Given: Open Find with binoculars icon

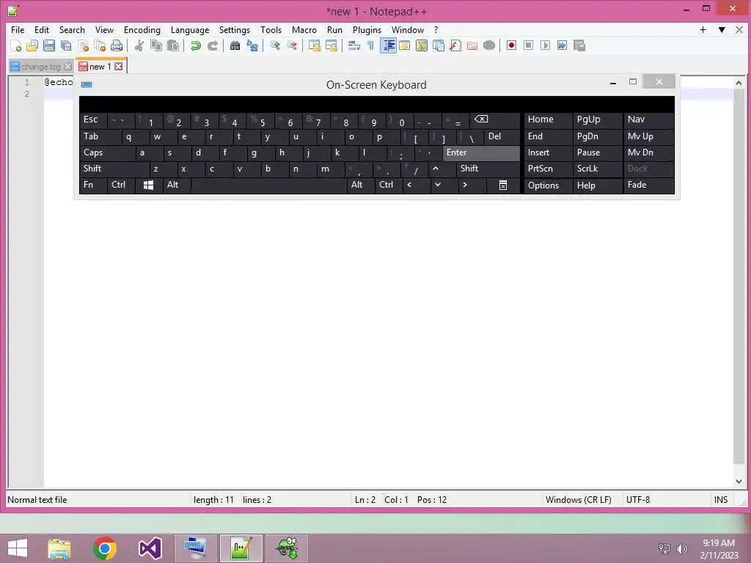Looking at the screenshot, I should click(235, 45).
